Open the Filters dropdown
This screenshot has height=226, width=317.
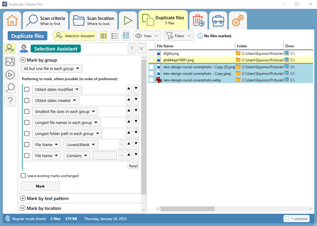(x=179, y=36)
